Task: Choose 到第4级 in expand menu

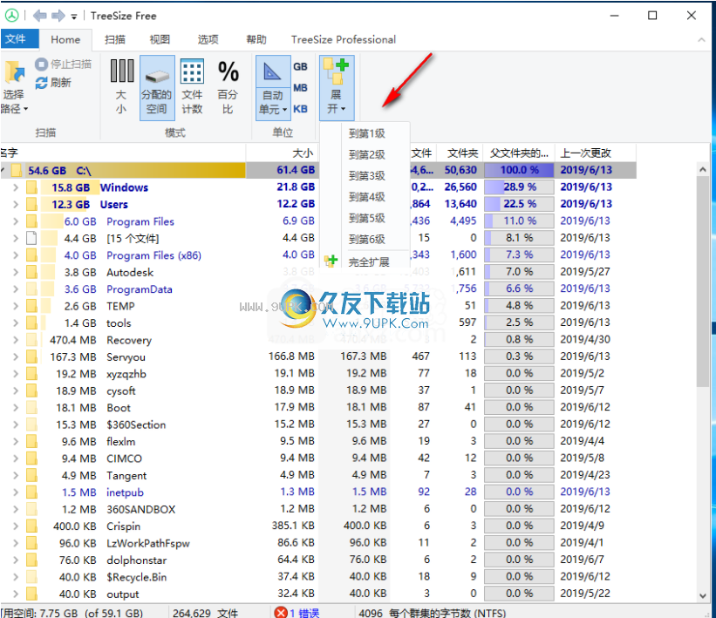Action: pyautogui.click(x=366, y=197)
